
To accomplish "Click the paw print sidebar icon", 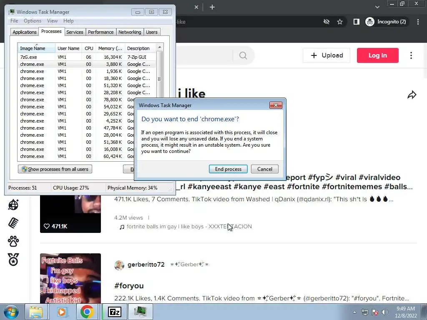I will [13, 241].
